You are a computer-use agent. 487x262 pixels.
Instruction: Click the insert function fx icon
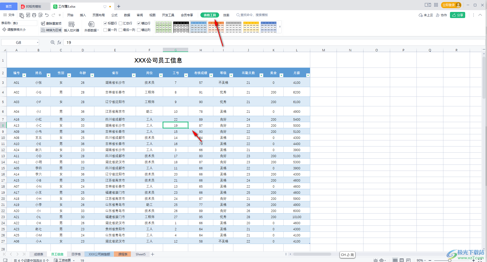pos(59,42)
